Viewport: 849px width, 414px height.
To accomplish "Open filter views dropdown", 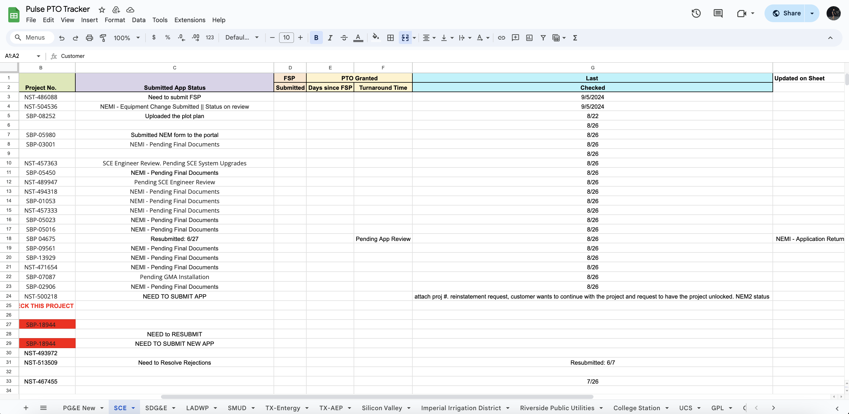I will tap(559, 38).
